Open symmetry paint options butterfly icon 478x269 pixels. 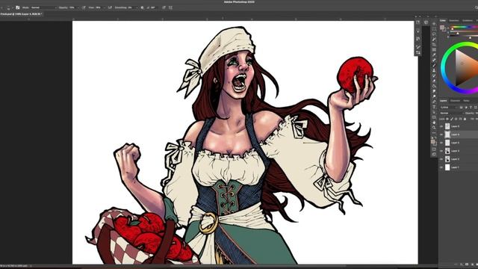click(170, 7)
